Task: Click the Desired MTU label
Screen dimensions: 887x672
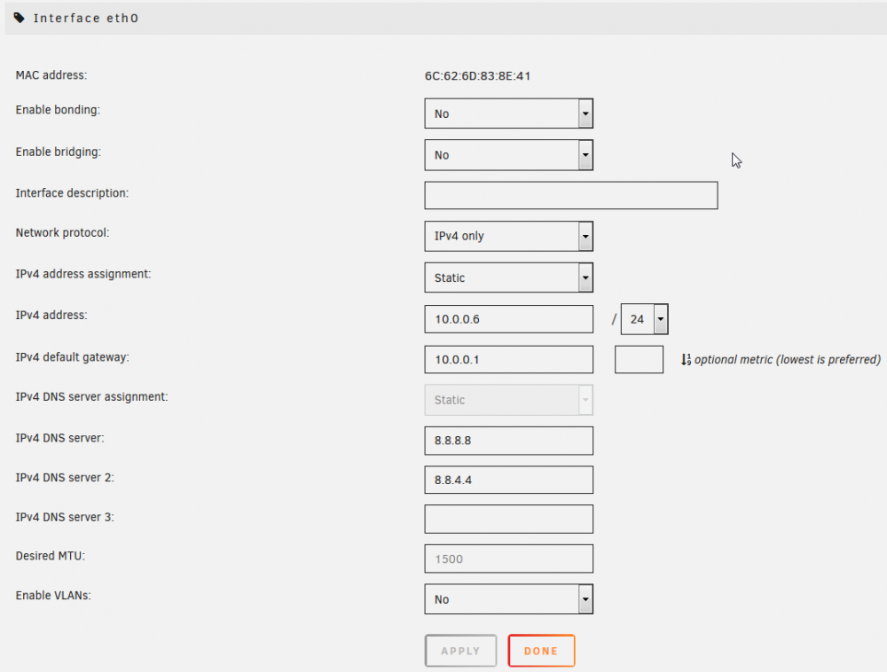Action: 51,556
